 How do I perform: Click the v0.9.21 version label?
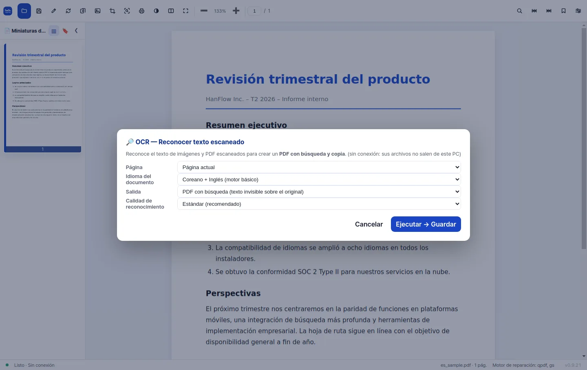pyautogui.click(x=573, y=365)
